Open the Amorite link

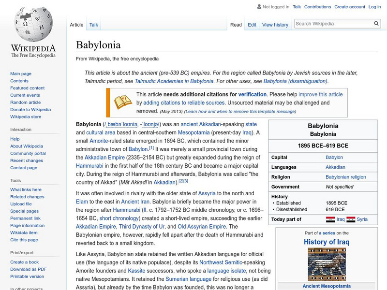click(99, 141)
